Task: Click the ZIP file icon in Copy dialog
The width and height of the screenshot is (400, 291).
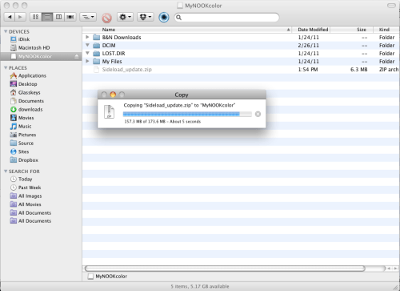Action: point(109,112)
